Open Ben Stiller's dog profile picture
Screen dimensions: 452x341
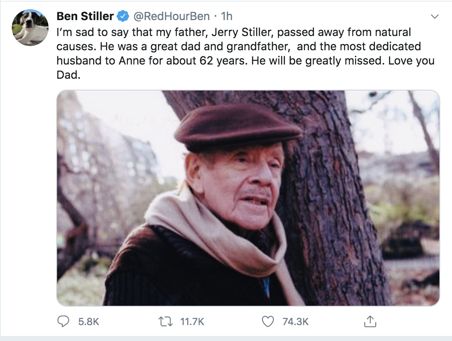pos(30,27)
